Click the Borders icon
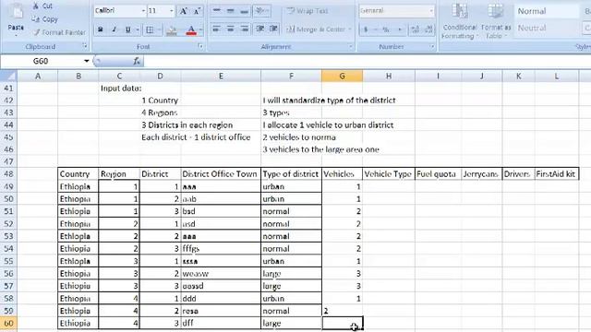The height and width of the screenshot is (332, 591). tap(150, 30)
